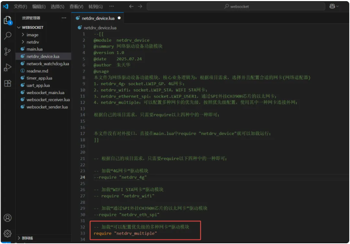350x244 pixels.
Task: Open the Source Control view
Action: click(7, 52)
